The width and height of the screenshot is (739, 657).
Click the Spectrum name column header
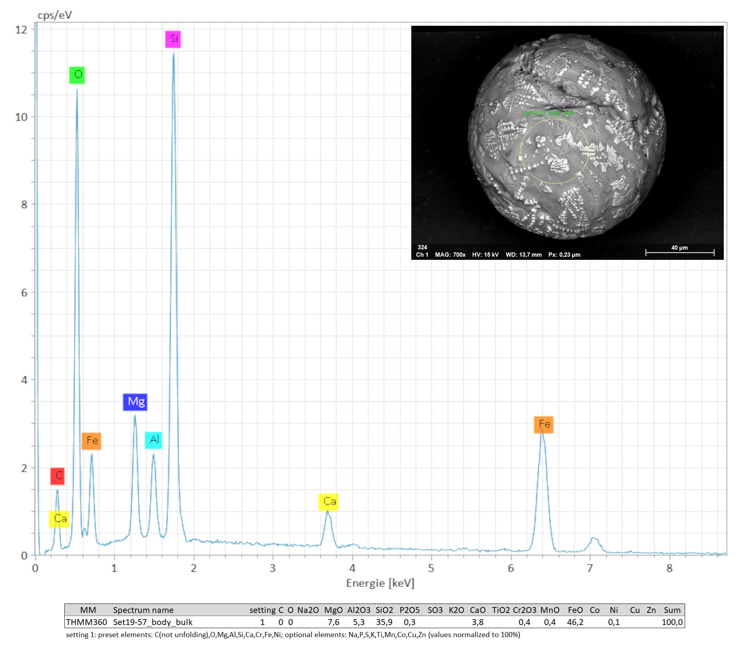143,610
